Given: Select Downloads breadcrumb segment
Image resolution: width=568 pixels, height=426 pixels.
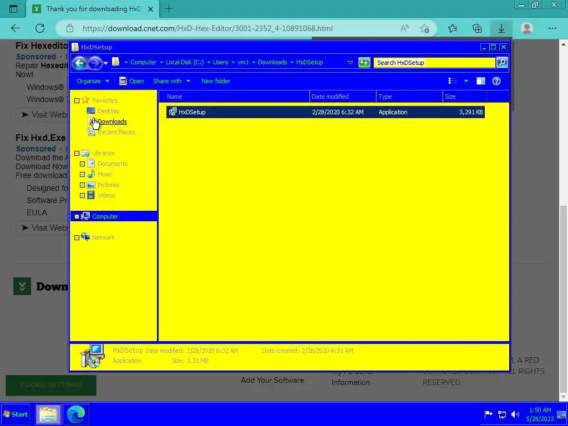Looking at the screenshot, I should pyautogui.click(x=272, y=62).
